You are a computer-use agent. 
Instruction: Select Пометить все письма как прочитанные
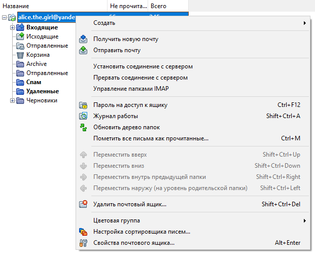[x=151, y=138]
